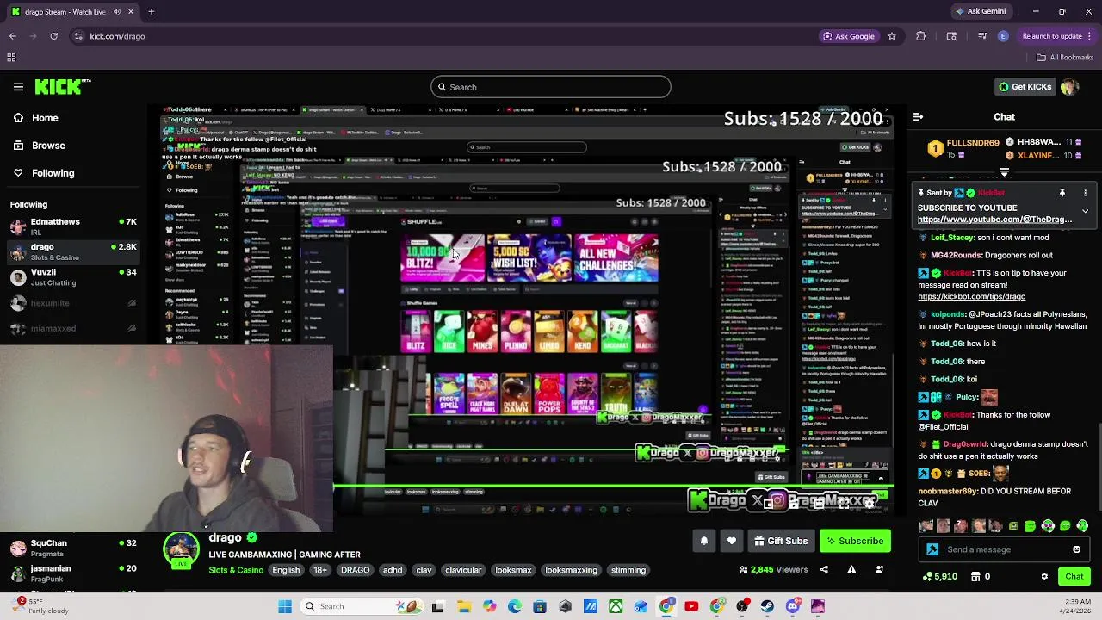Open the Windows Start menu
The image size is (1102, 620).
(x=285, y=606)
